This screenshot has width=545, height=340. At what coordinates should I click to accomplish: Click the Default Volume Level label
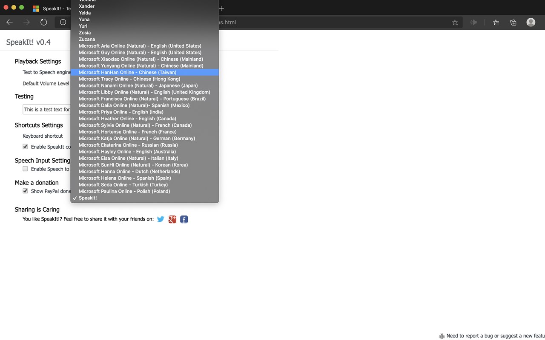pos(46,83)
